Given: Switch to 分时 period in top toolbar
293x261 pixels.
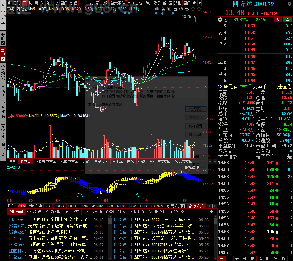Looking at the screenshot, I should click(17, 3).
